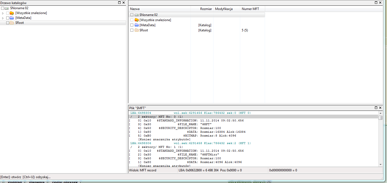
Task: Sort by the Numer MFT column header
Action: point(252,9)
